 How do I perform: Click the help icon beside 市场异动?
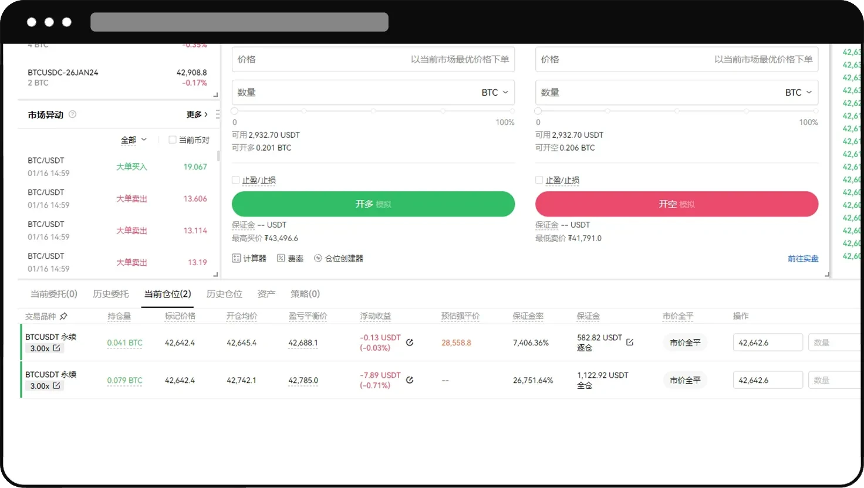click(x=72, y=114)
